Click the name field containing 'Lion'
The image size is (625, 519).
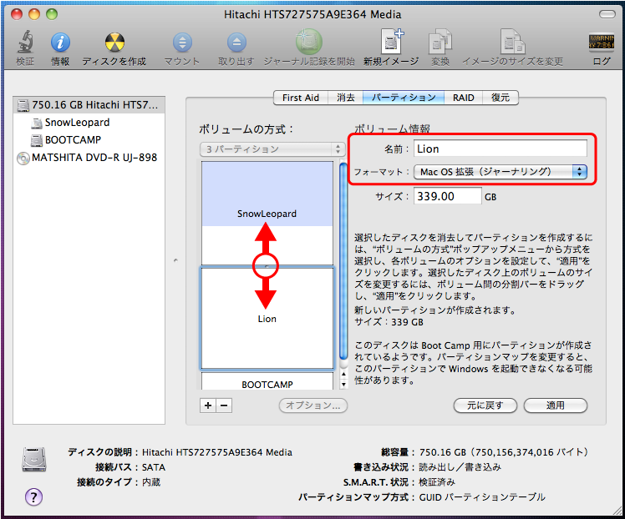(501, 149)
